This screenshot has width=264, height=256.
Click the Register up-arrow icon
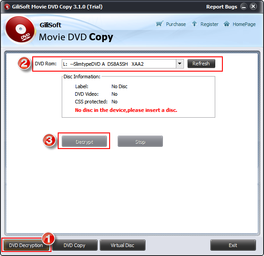[x=194, y=24]
